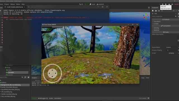
Task: Click the Play project icon
Action: 160,4
